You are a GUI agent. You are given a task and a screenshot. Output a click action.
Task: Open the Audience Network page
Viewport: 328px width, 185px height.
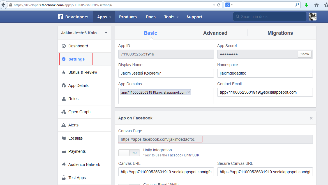[84, 165]
